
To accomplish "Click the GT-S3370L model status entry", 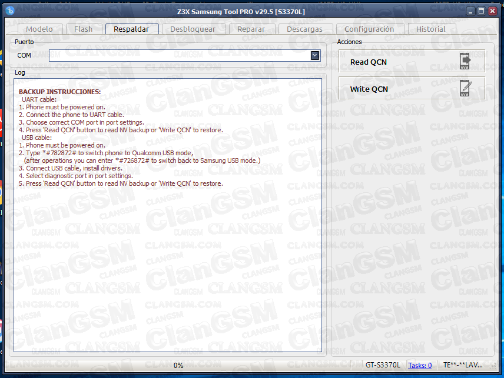I will [x=383, y=365].
